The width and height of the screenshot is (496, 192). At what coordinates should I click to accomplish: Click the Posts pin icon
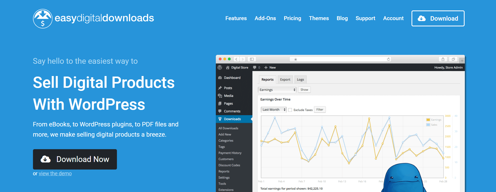pos(220,88)
